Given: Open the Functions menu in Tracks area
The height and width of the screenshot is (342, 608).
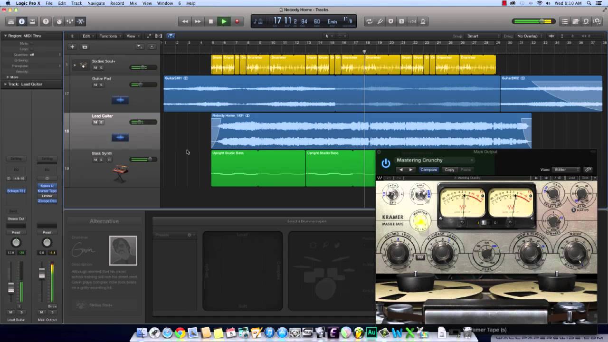Looking at the screenshot, I should (110, 36).
